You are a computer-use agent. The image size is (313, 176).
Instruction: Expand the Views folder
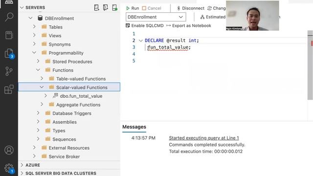tap(34, 35)
